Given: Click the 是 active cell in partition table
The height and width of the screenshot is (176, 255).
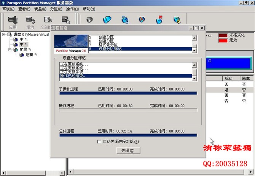Looking at the screenshot, I should coord(226,90).
